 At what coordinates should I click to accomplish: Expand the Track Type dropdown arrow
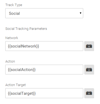pyautogui.click(x=81, y=13)
